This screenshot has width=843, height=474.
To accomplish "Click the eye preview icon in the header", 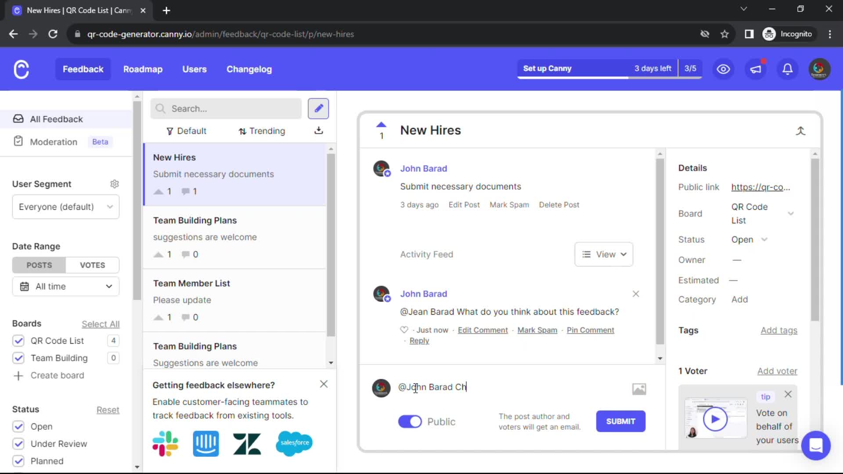I will pyautogui.click(x=723, y=69).
